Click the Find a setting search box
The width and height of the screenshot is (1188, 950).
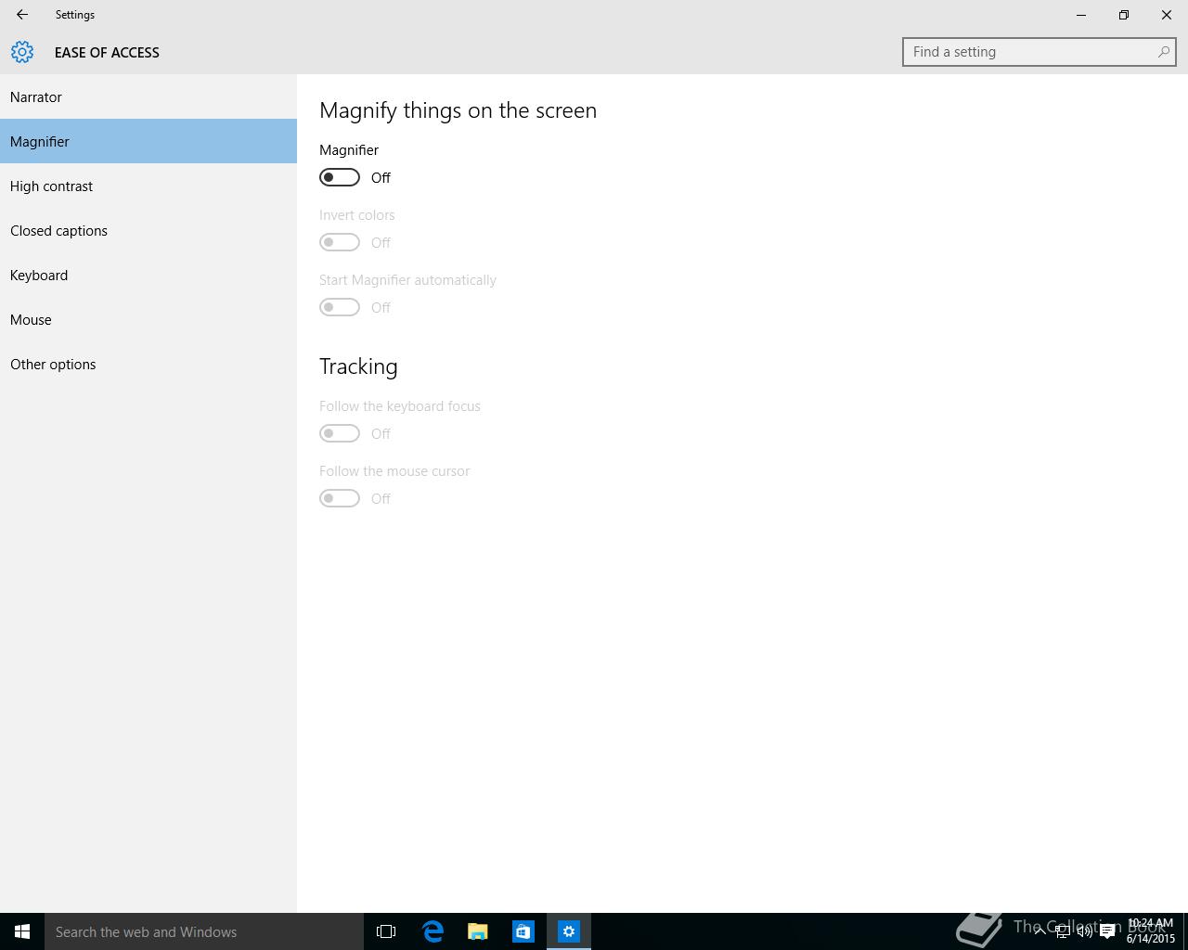[1039, 52]
